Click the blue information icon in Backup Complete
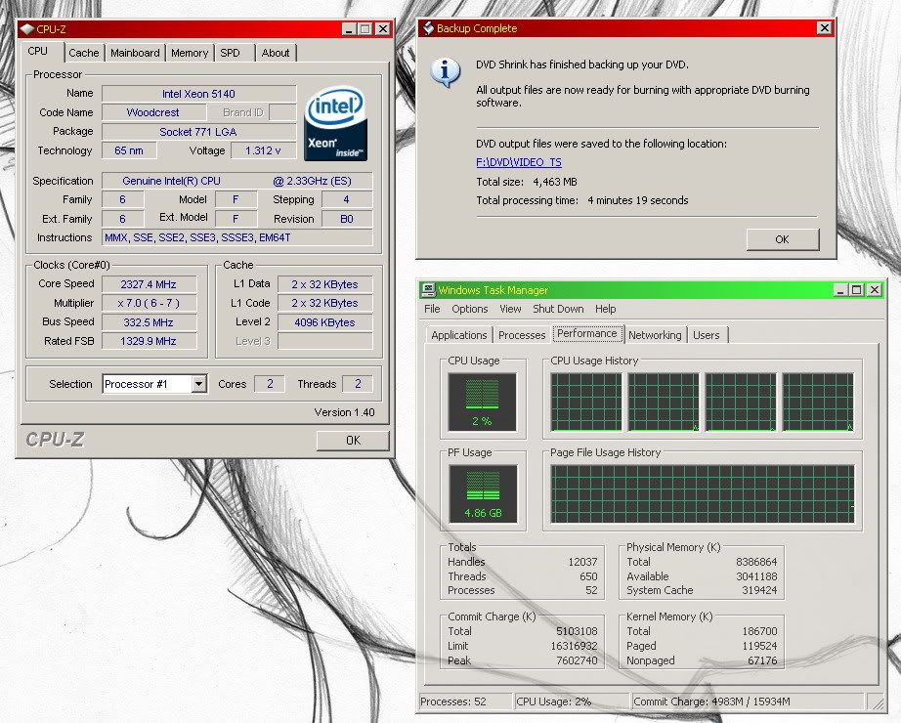Image resolution: width=901 pixels, height=723 pixels. 447,71
